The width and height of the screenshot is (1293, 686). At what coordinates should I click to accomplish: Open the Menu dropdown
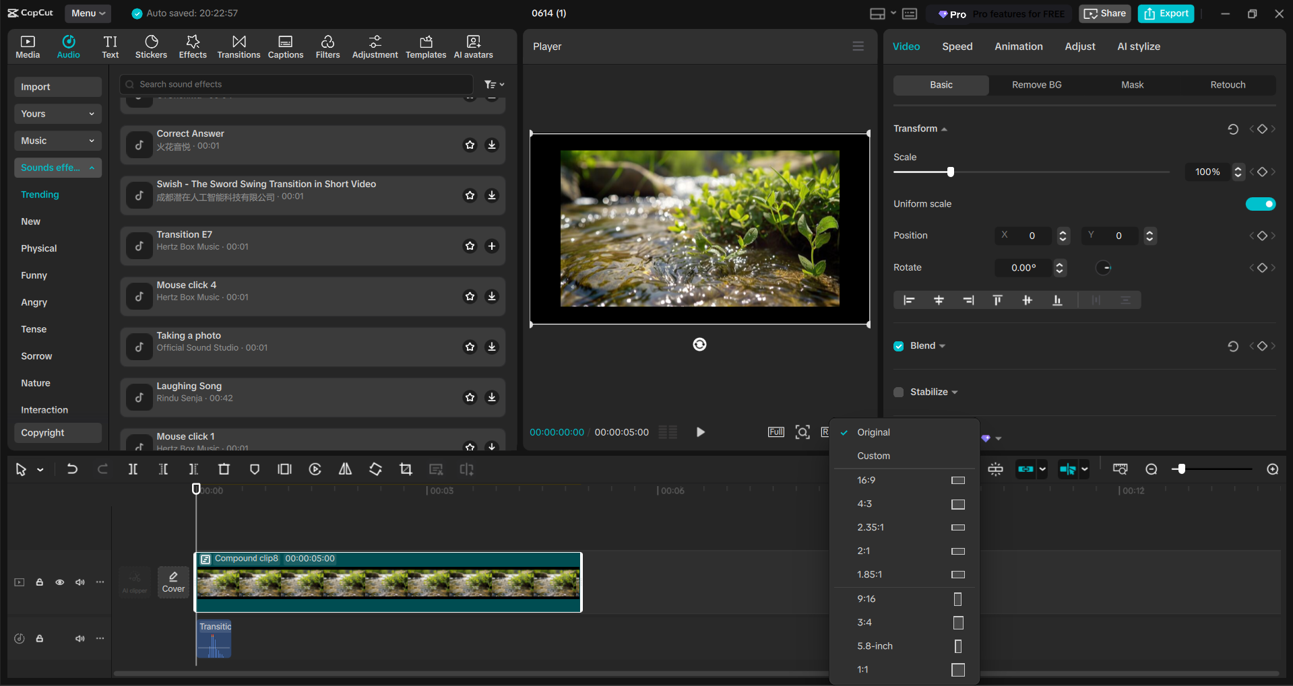(88, 13)
